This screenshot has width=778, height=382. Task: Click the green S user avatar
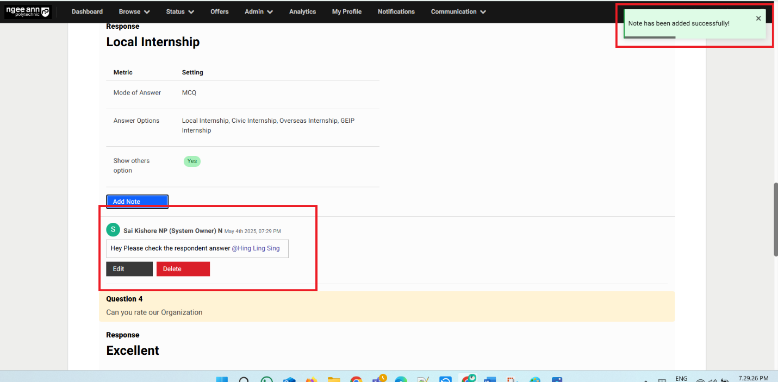click(x=113, y=230)
